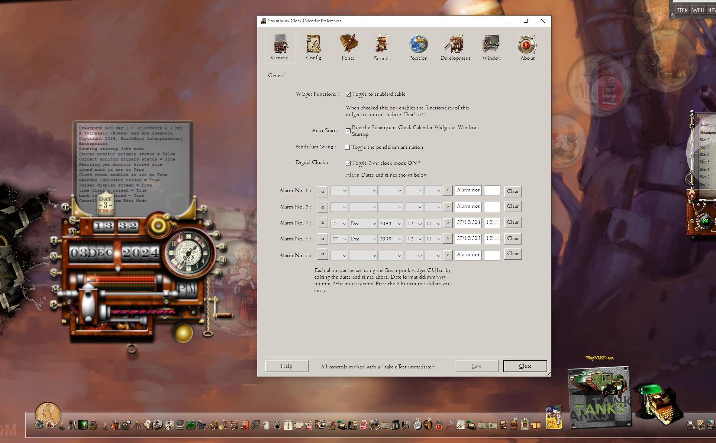Toggle the 24hr clock mode checkbox
Screen dimensions: 716x443
pyautogui.click(x=348, y=163)
